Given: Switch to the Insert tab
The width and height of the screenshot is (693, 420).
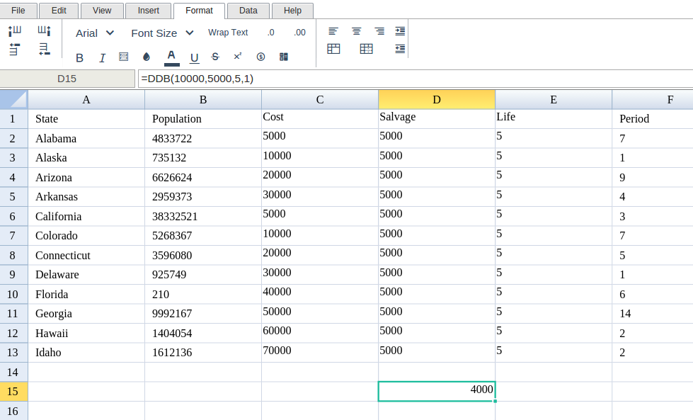Looking at the screenshot, I should (x=149, y=11).
